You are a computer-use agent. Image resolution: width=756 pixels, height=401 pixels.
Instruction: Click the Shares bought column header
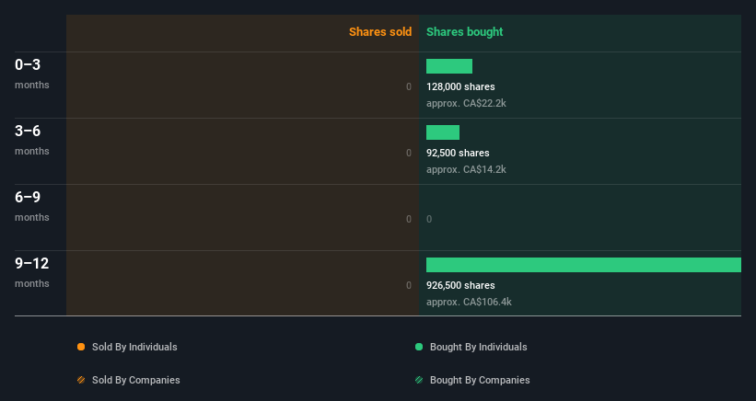pyautogui.click(x=464, y=32)
